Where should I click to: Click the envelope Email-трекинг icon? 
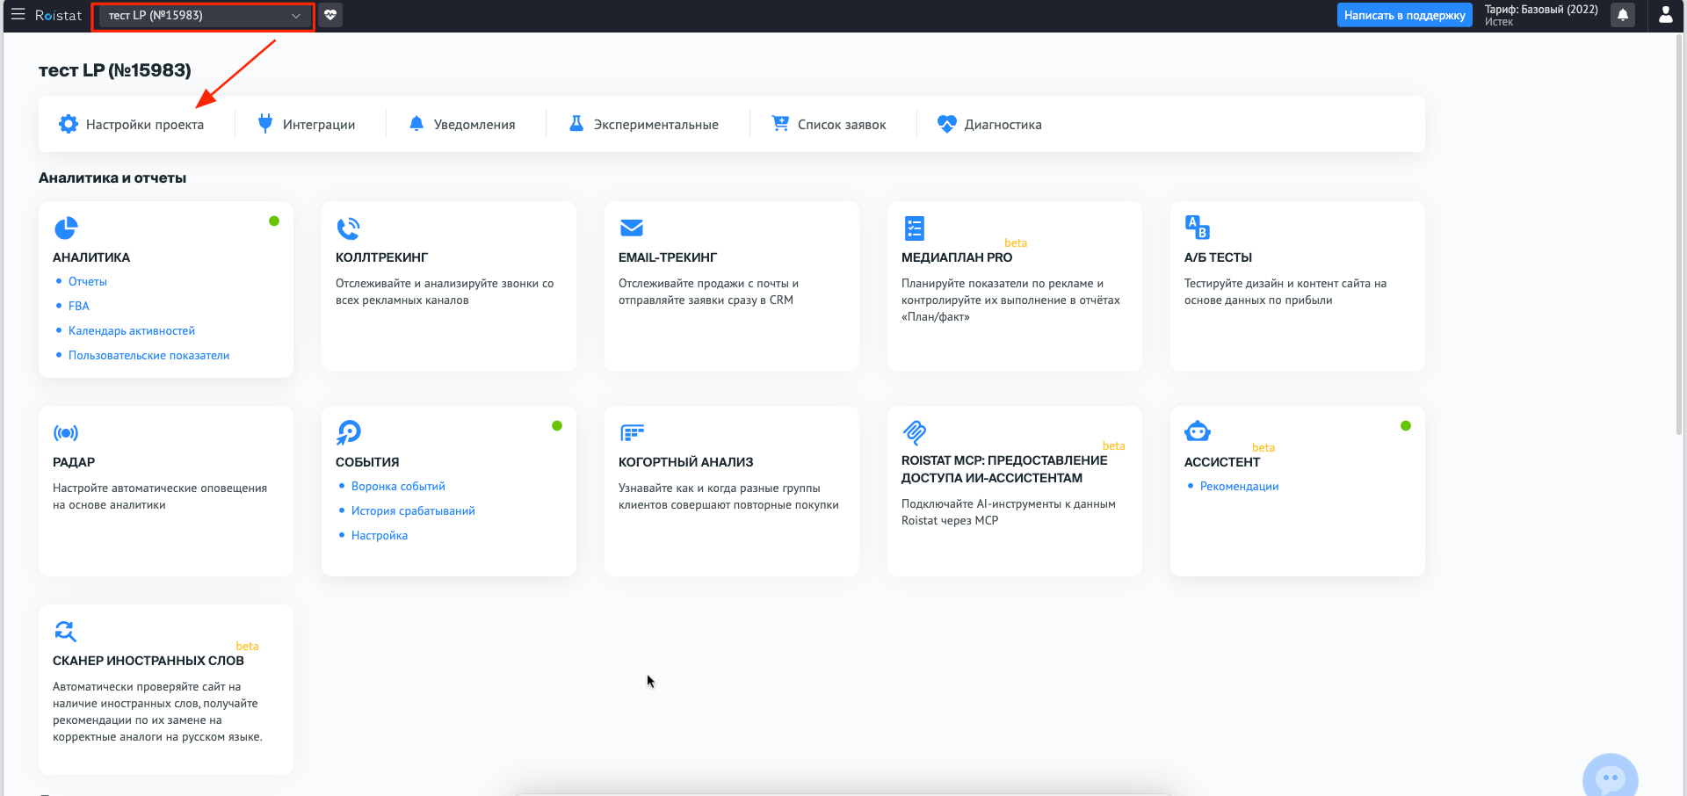632,228
